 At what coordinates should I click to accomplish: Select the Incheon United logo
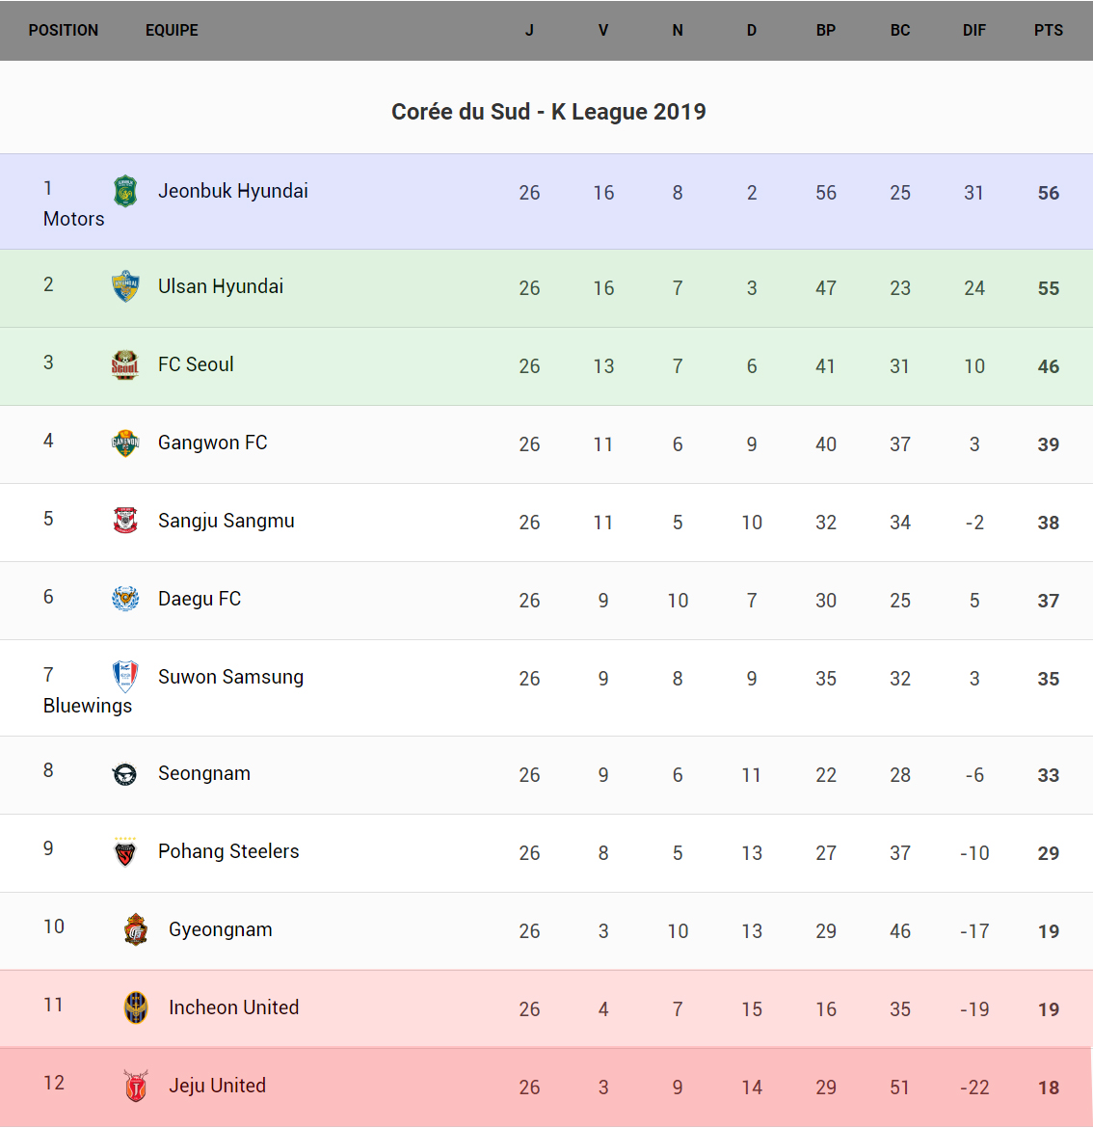click(x=136, y=1007)
